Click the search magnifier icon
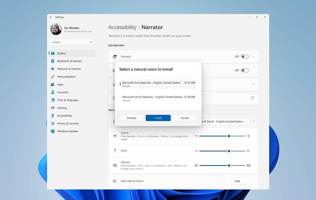 click(x=91, y=42)
